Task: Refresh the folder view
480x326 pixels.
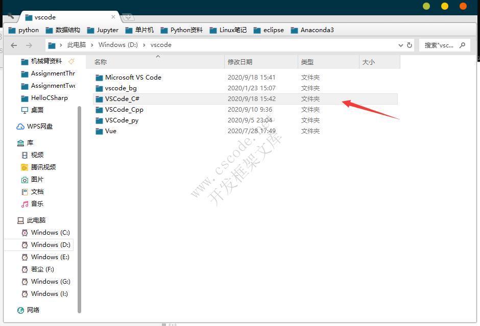Action: point(410,45)
